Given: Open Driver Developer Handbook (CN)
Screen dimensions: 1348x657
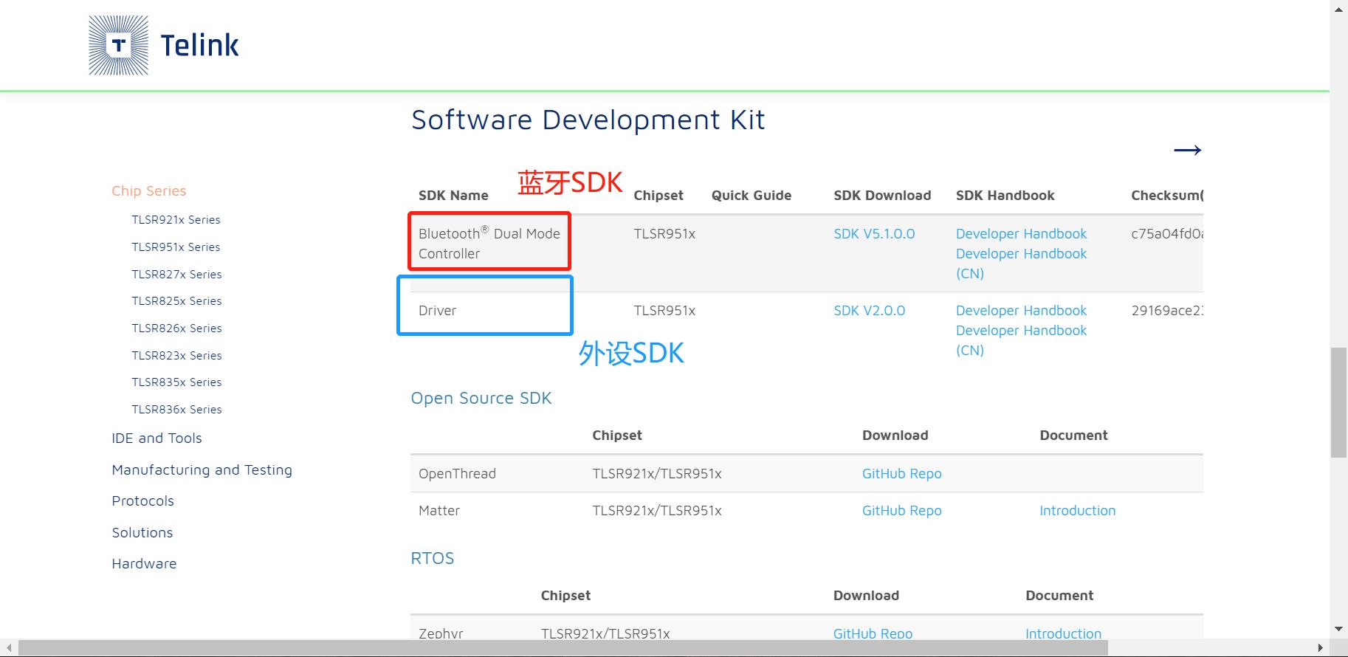Looking at the screenshot, I should coord(1021,340).
